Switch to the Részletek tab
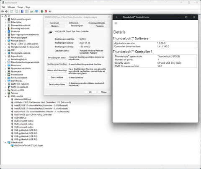 pos(100,26)
